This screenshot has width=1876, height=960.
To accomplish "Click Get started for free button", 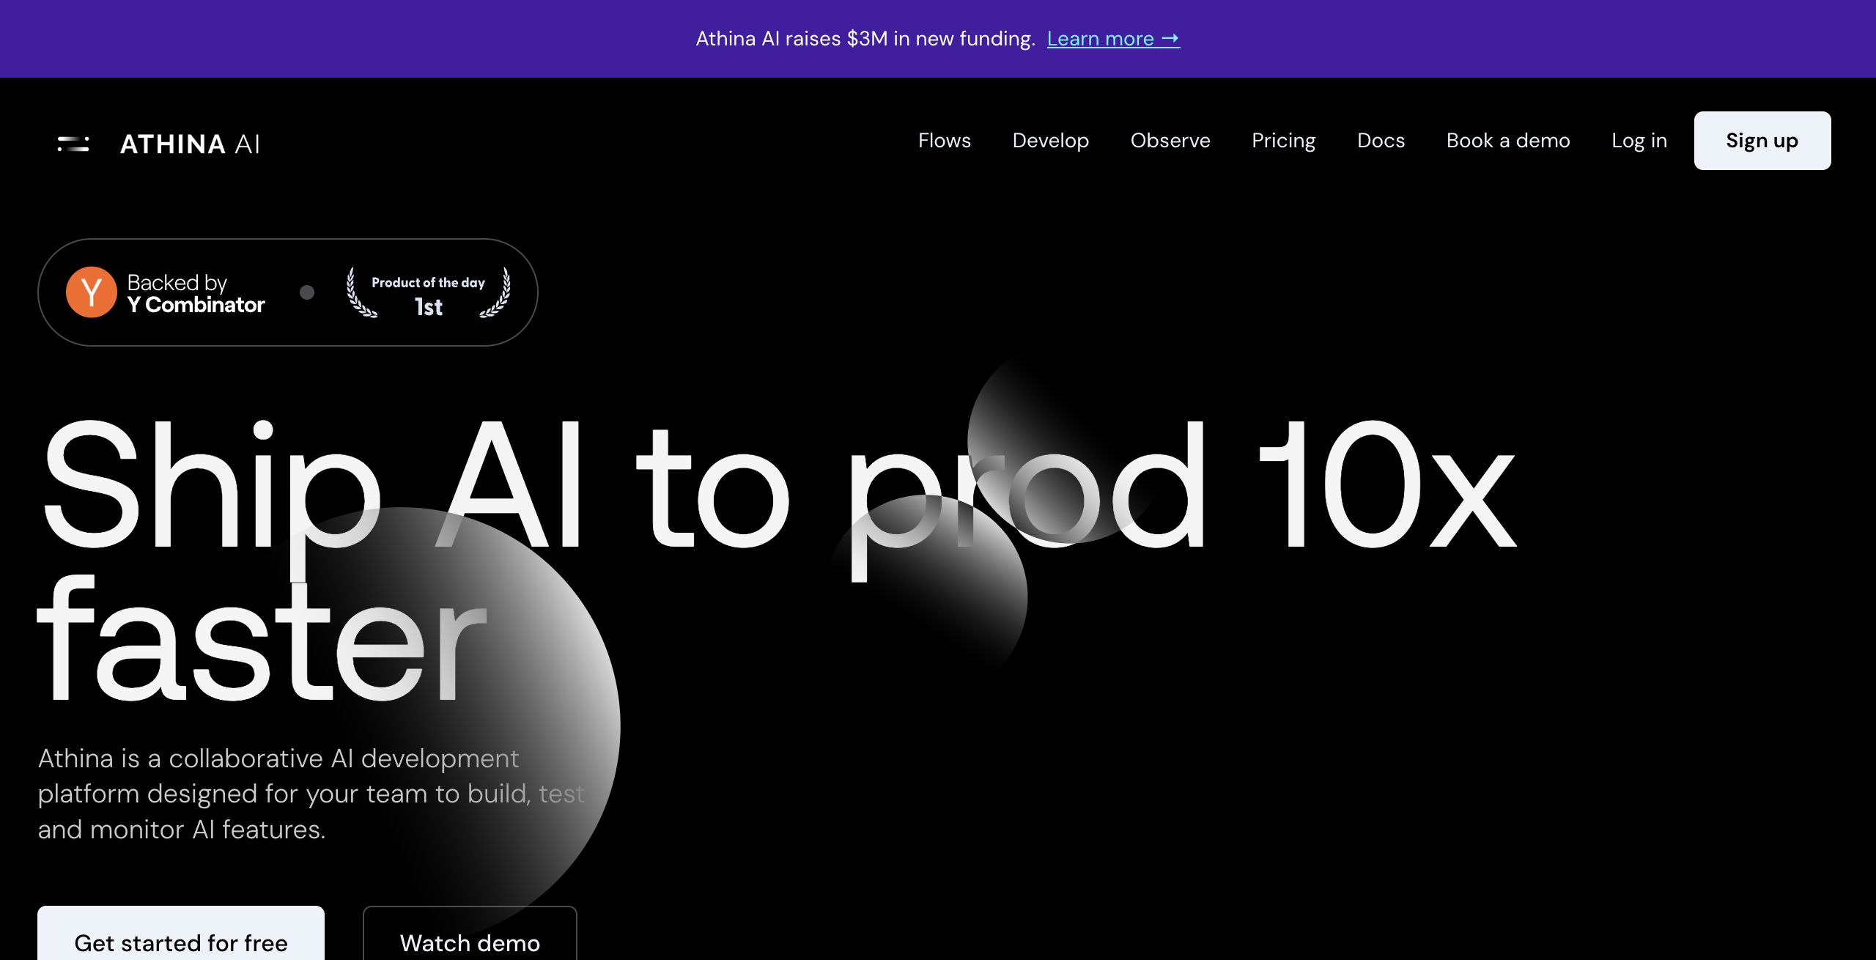I will pyautogui.click(x=181, y=934).
